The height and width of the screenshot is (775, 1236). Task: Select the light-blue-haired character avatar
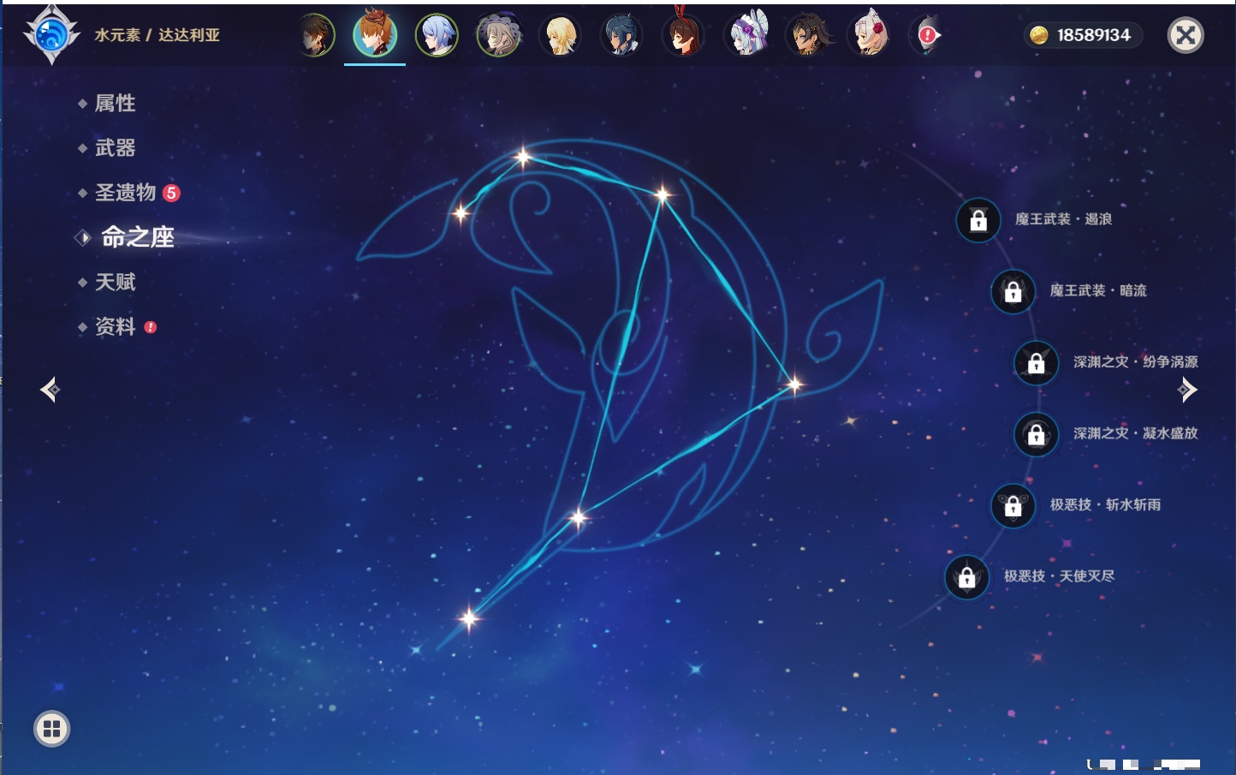click(x=437, y=36)
